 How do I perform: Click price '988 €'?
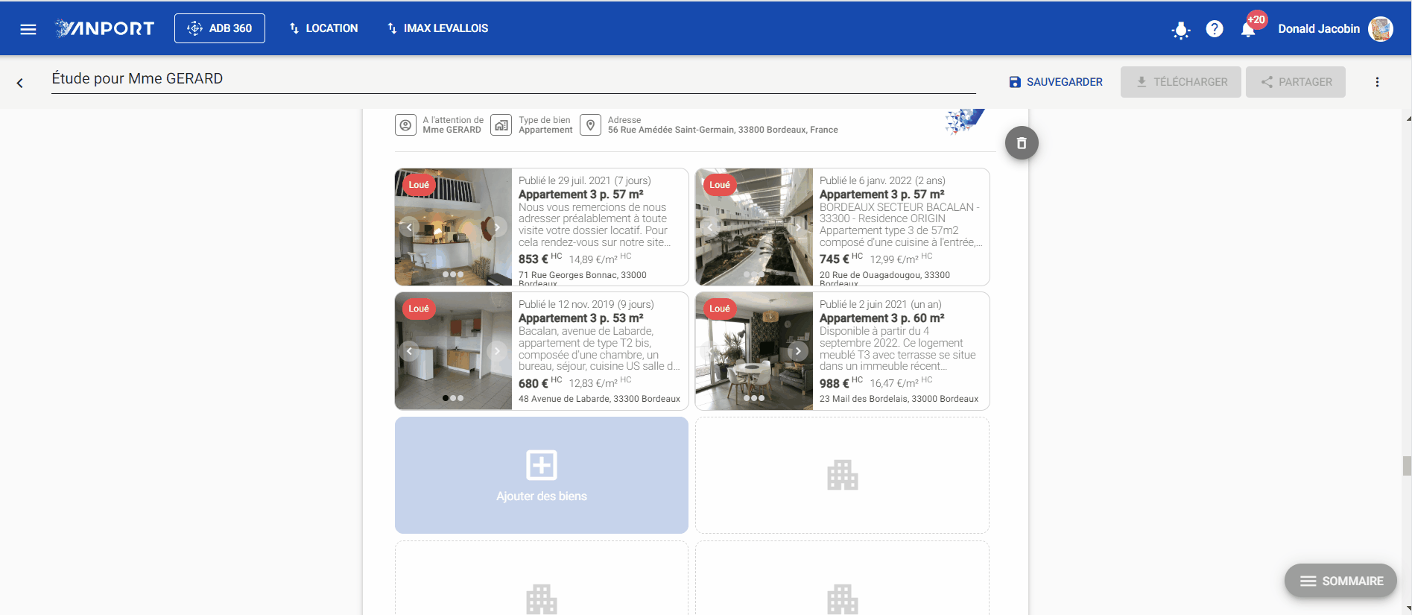point(835,383)
